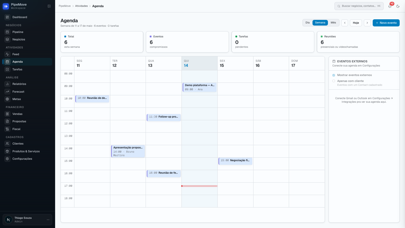Select SEG 11 day header
The image size is (405, 228).
(92, 63)
